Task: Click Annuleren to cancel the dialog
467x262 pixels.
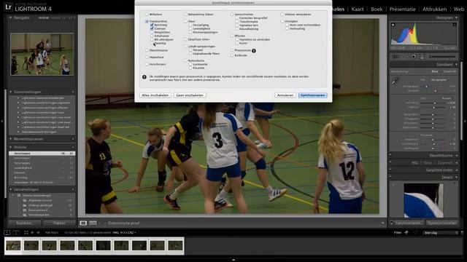Action: coord(285,95)
